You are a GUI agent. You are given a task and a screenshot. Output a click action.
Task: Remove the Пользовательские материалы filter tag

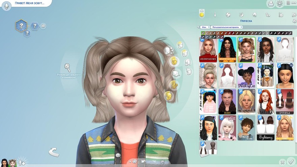tap(241, 27)
